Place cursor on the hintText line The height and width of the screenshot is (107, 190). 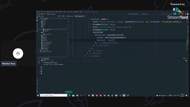coord(105,40)
